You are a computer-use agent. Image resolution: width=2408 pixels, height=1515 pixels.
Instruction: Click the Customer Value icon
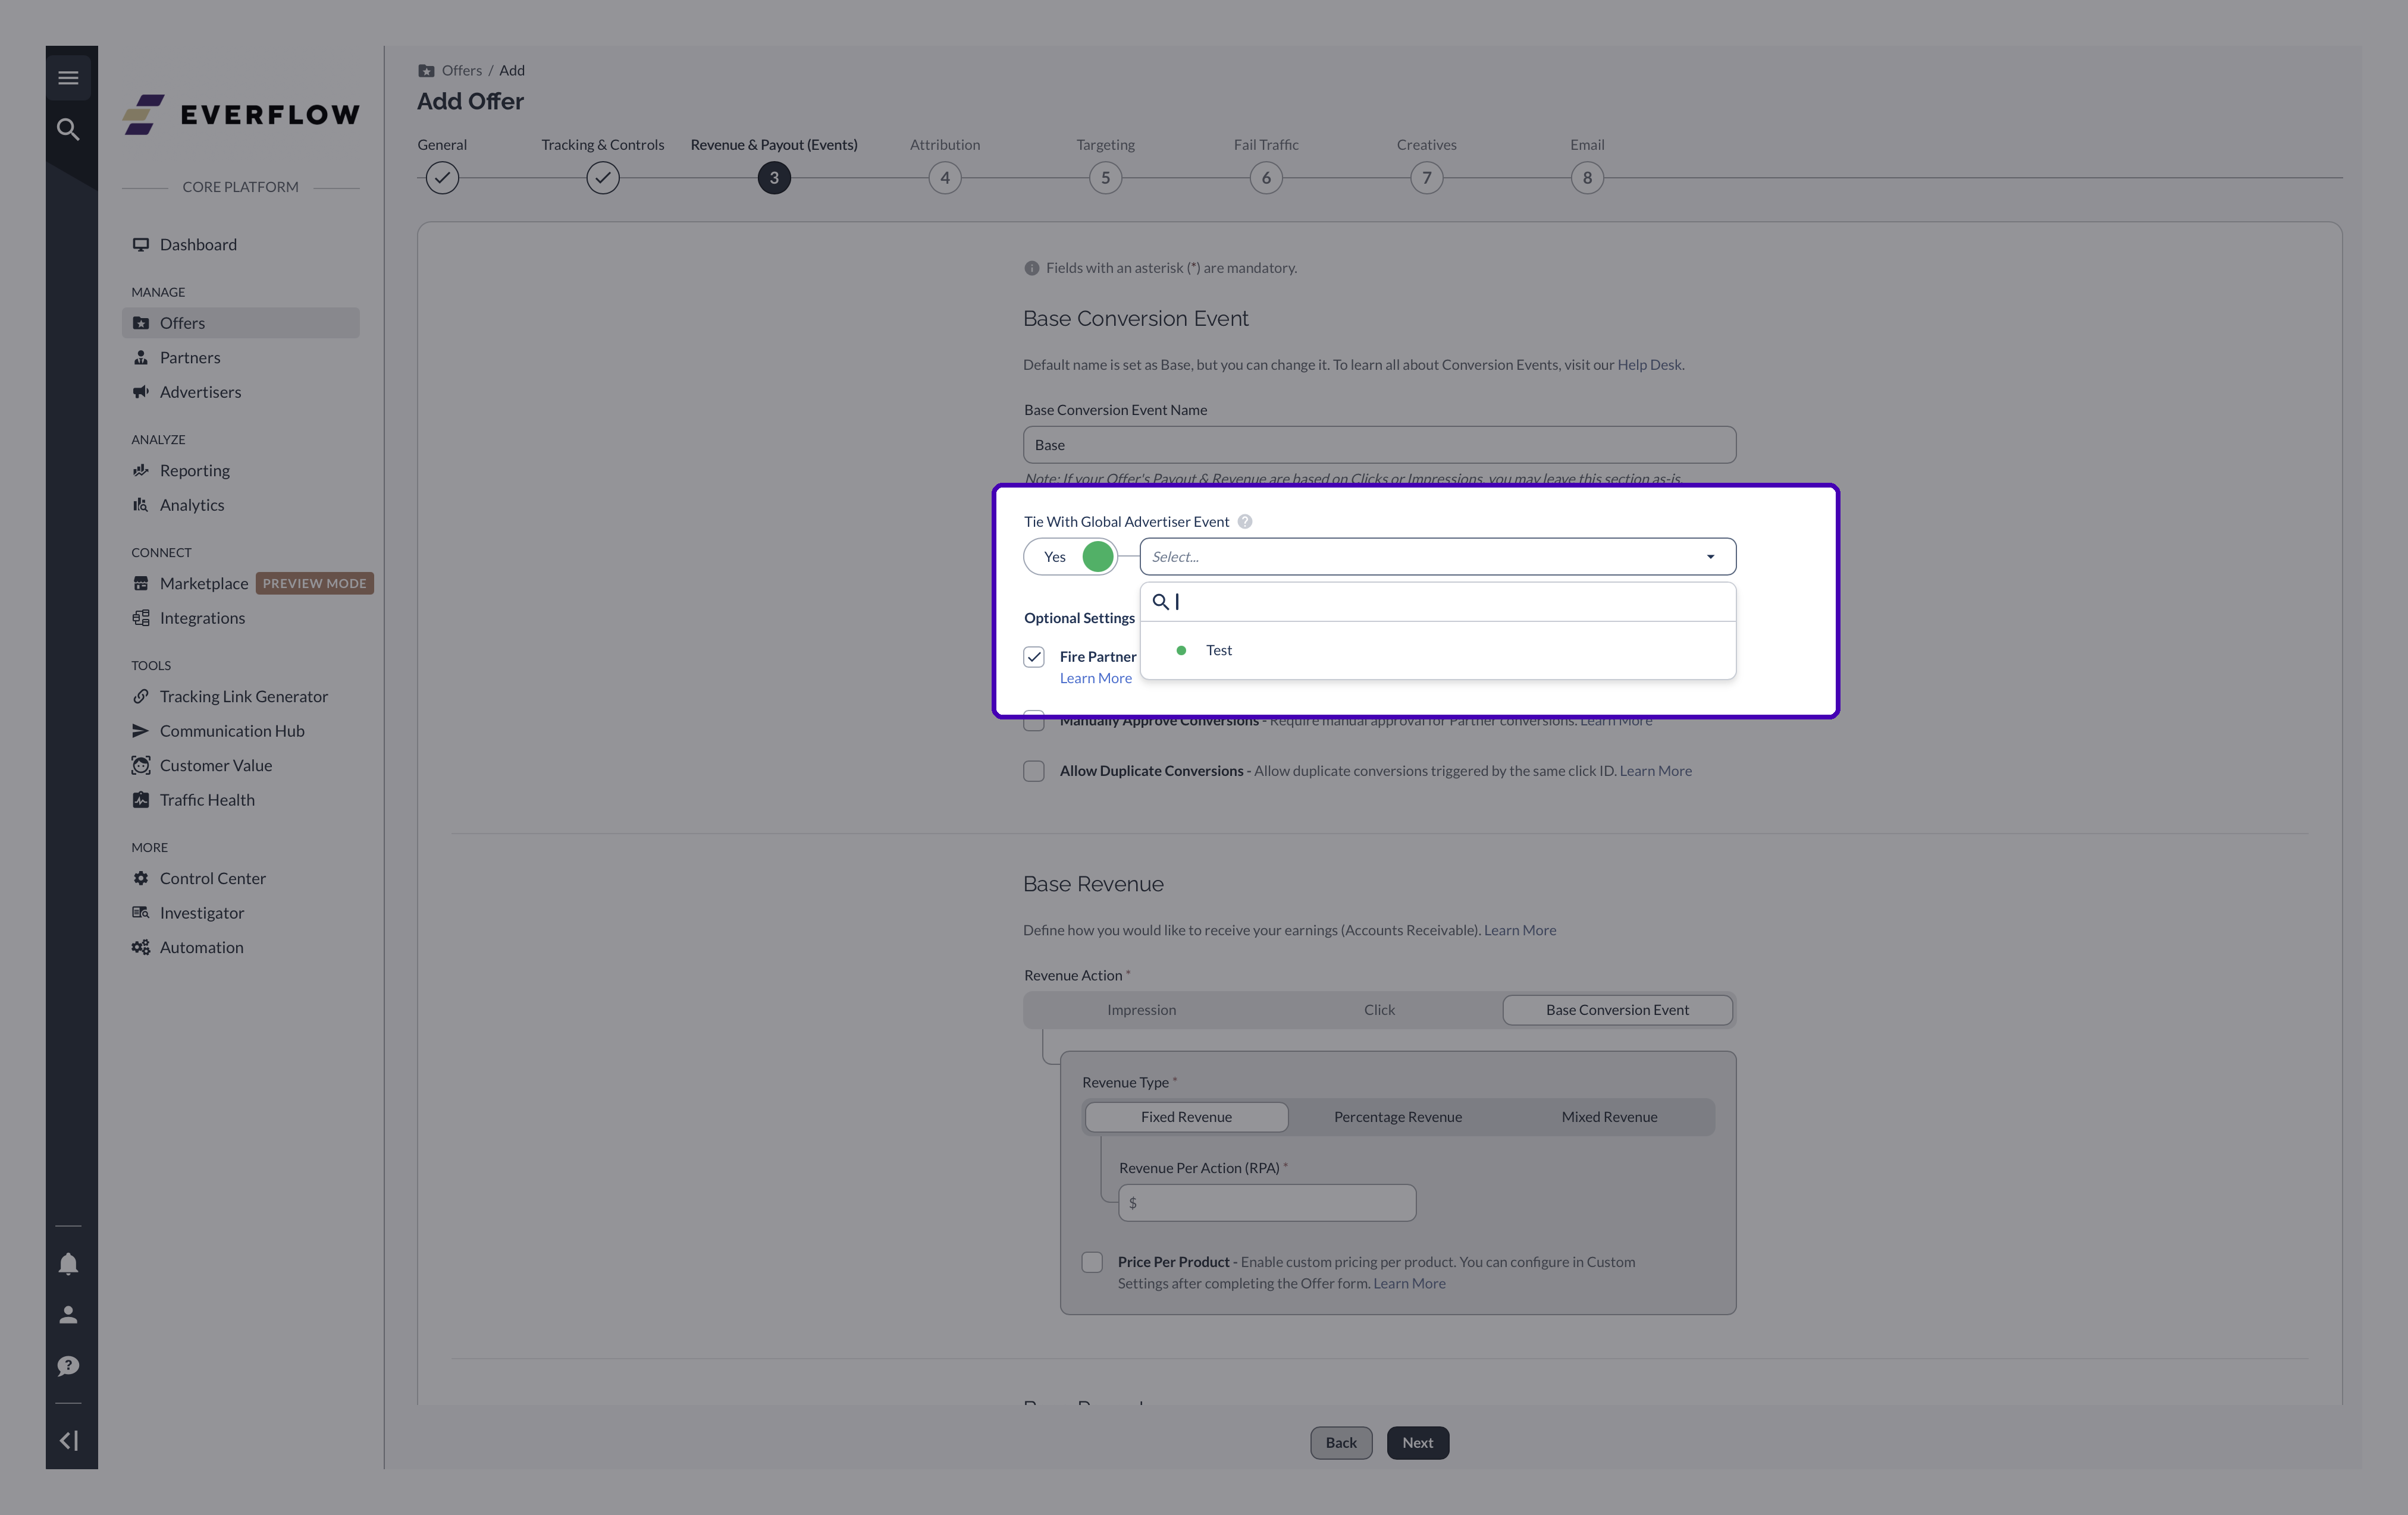coord(141,765)
